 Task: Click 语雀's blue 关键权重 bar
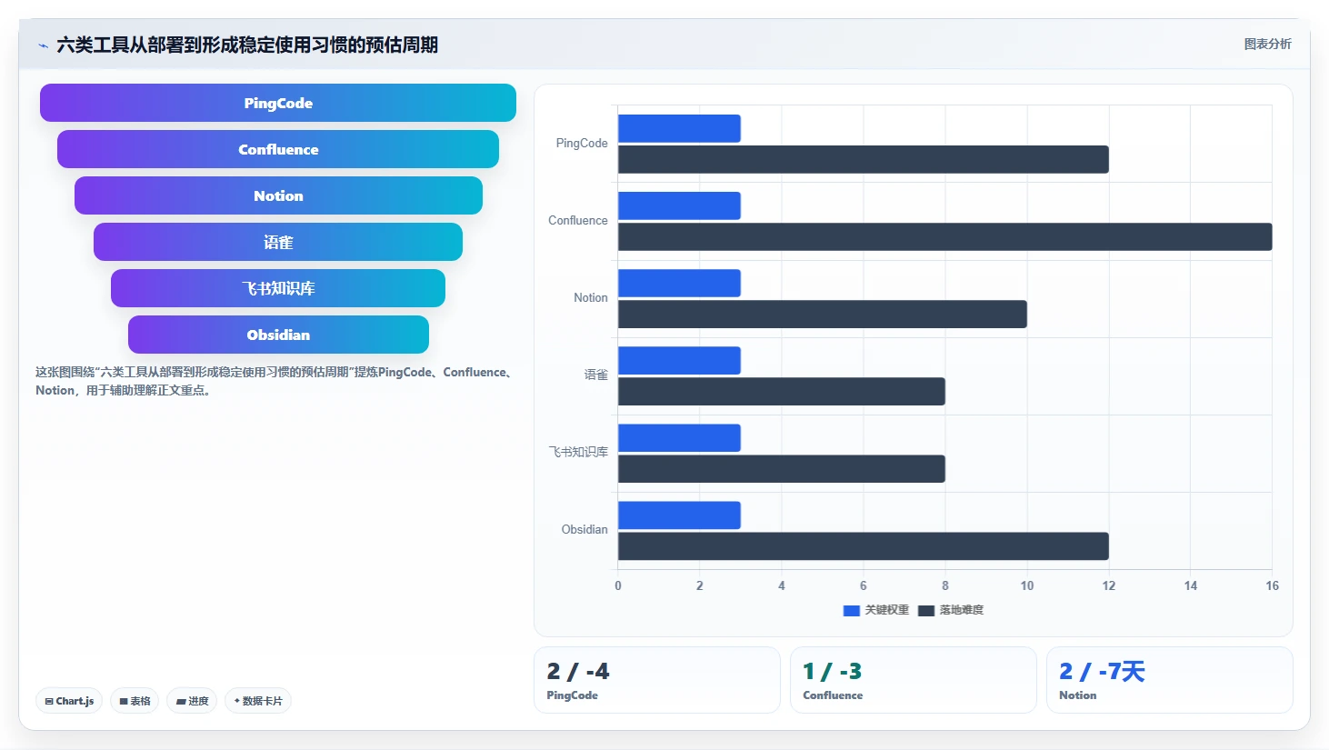coord(679,360)
